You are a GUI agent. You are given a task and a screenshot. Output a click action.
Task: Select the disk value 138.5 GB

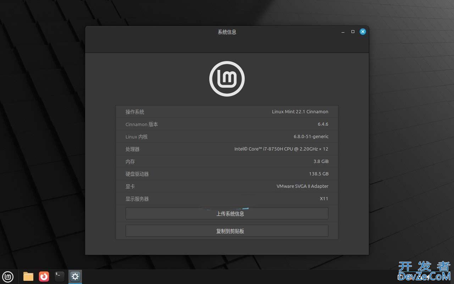click(x=319, y=174)
